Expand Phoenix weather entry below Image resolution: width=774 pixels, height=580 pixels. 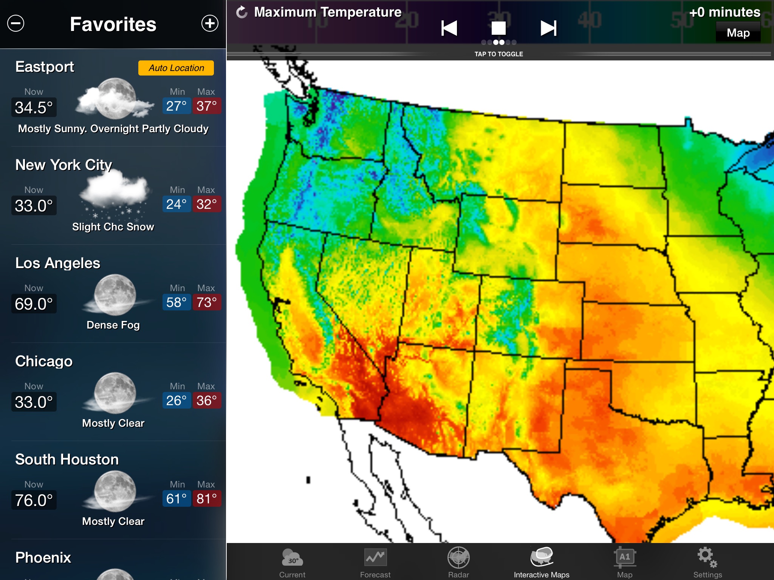coord(115,560)
